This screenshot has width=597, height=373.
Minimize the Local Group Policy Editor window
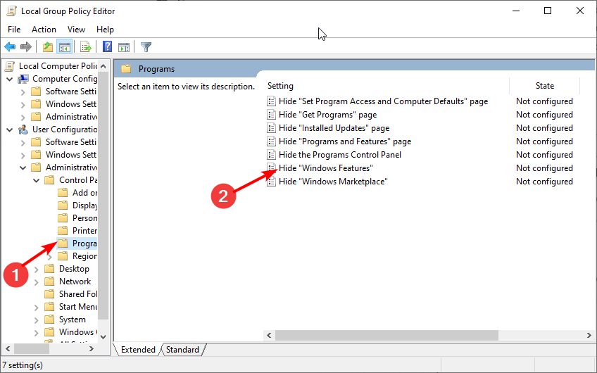click(516, 11)
